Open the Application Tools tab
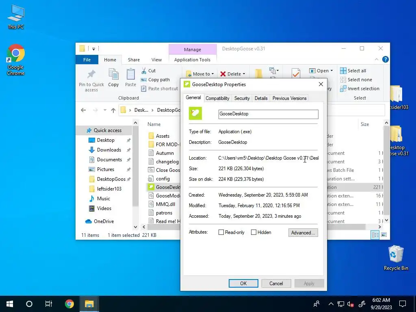 (192, 60)
